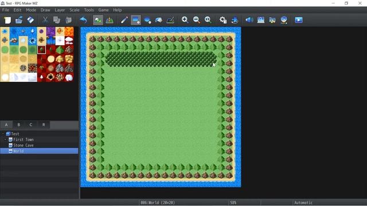This screenshot has height=206, width=367.
Task: Open the Draw menu
Action: (45, 10)
